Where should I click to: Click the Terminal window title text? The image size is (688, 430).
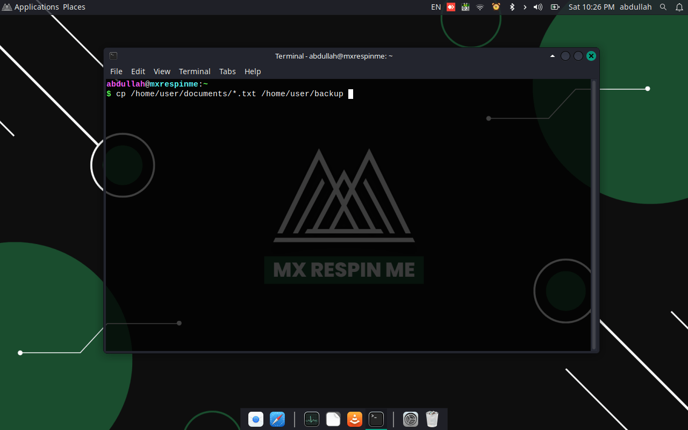pyautogui.click(x=334, y=56)
